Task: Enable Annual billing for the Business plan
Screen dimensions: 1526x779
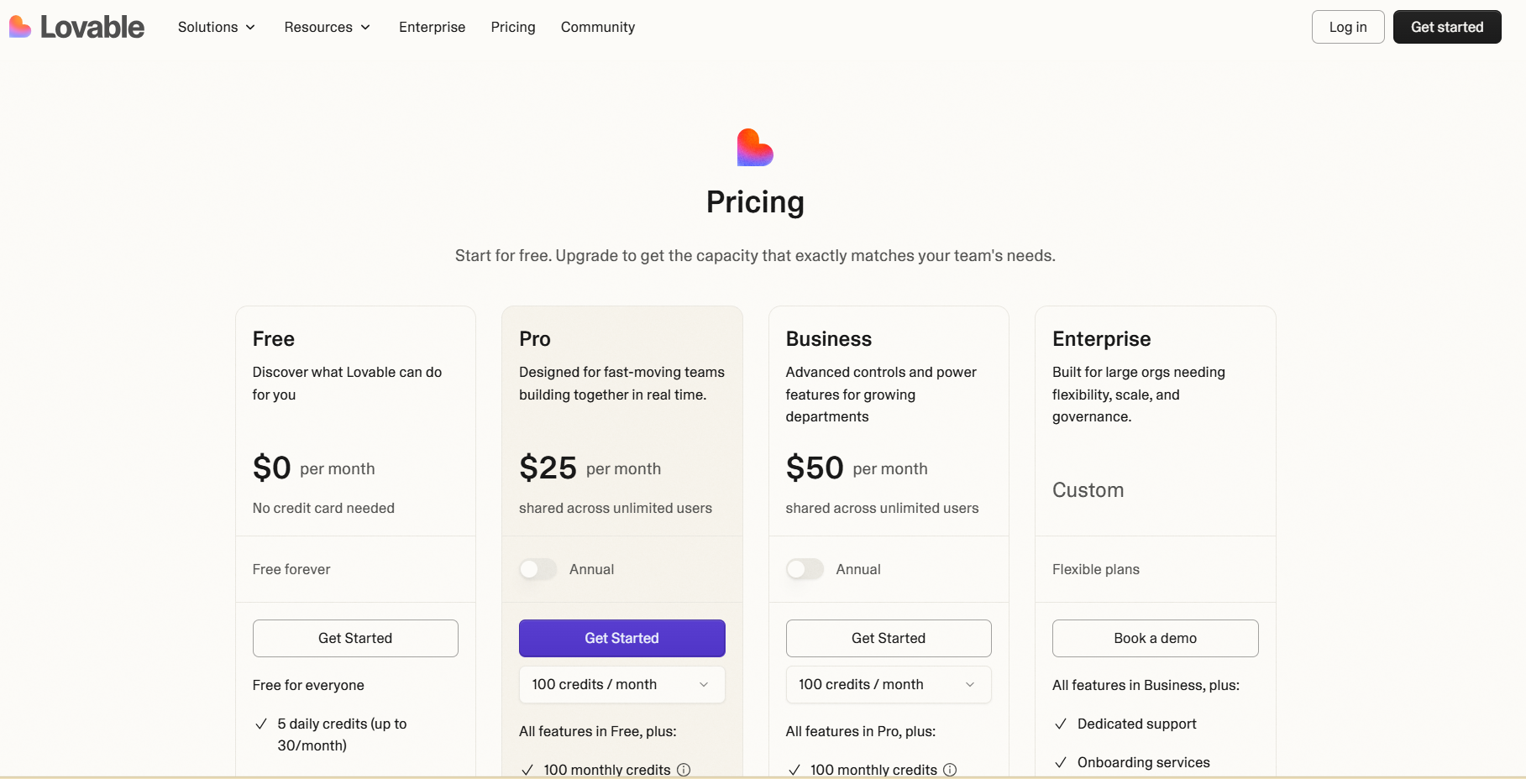Action: coord(805,569)
